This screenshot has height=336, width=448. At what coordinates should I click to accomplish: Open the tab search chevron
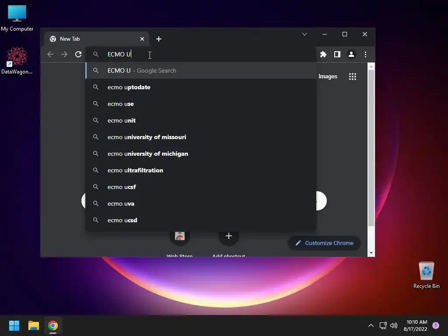(304, 34)
